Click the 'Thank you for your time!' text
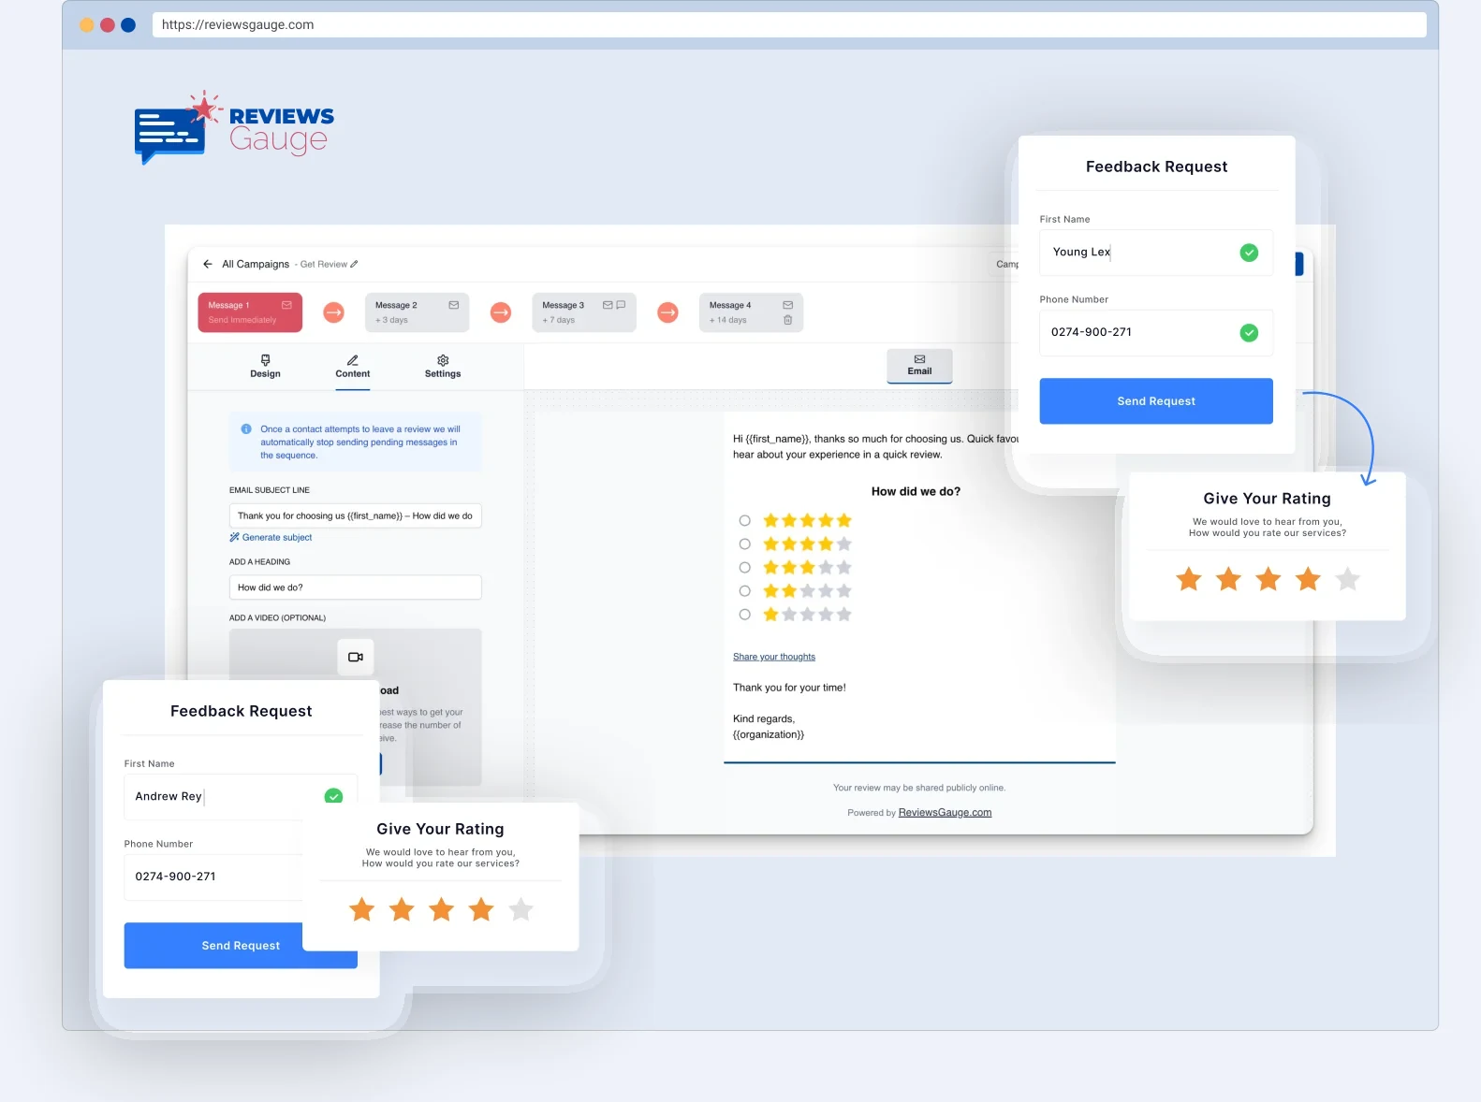Image resolution: width=1481 pixels, height=1102 pixels. point(789,688)
